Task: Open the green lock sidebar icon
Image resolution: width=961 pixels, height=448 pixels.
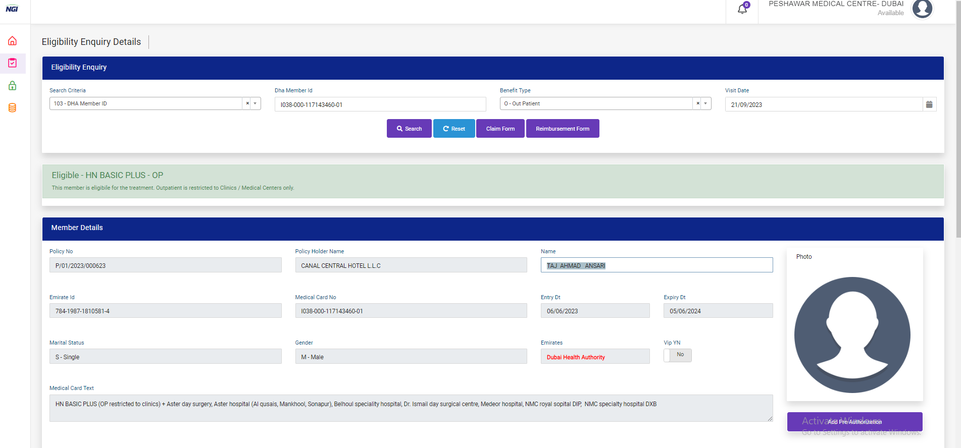Action: tap(13, 85)
